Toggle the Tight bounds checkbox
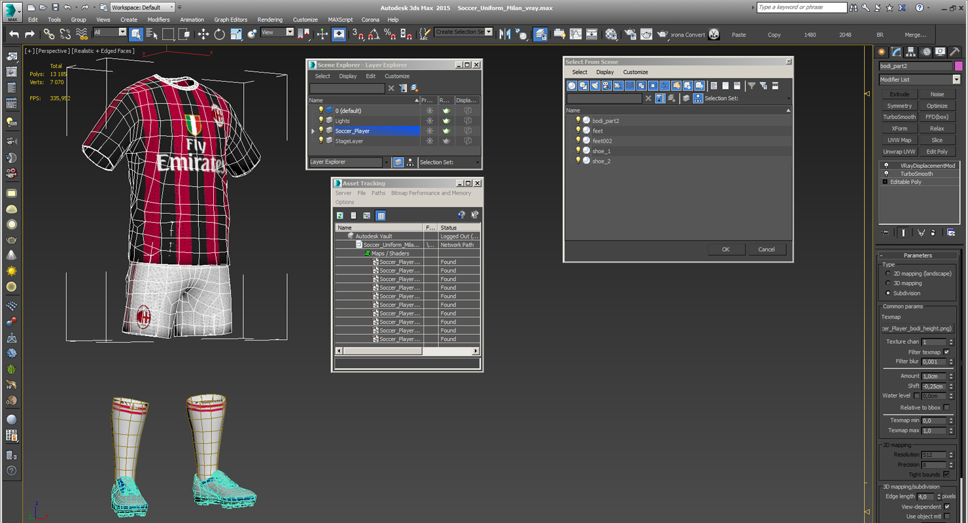968x523 pixels. pyautogui.click(x=946, y=475)
